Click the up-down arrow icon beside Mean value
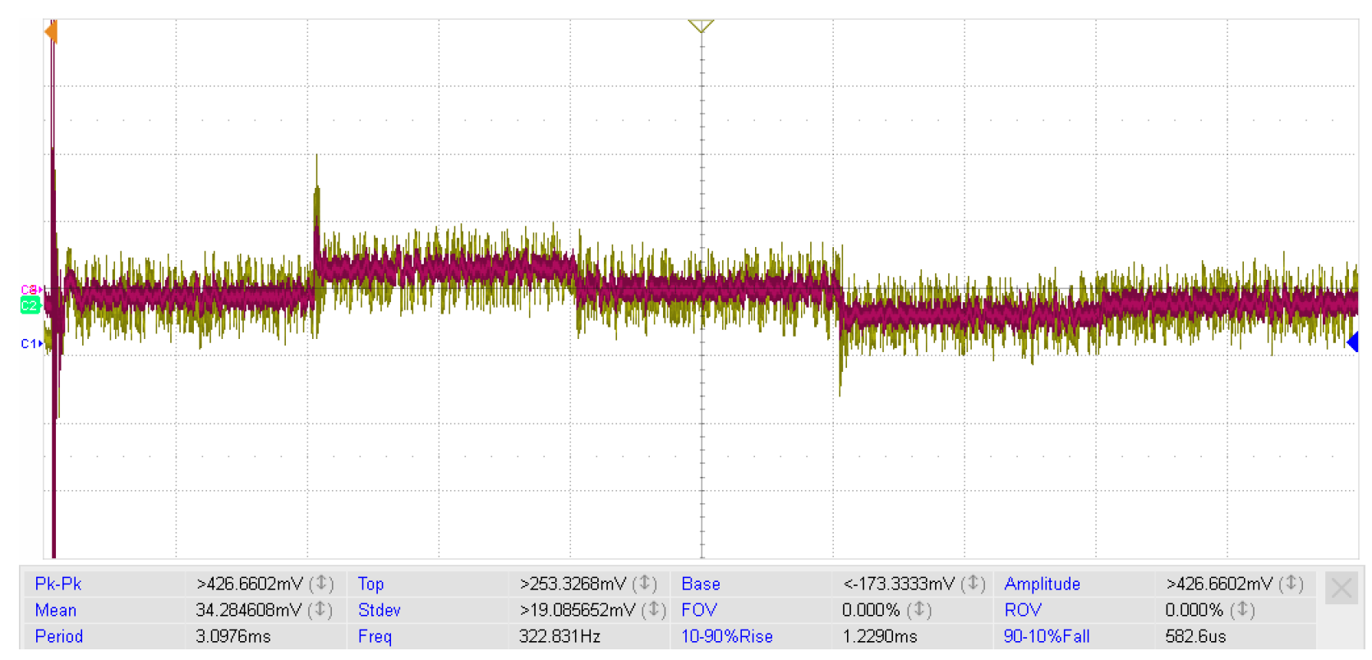 (320, 610)
